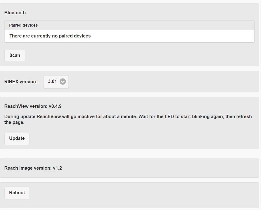
Task: Click the ReachView version v0.4.9 text
Action: [x=33, y=106]
